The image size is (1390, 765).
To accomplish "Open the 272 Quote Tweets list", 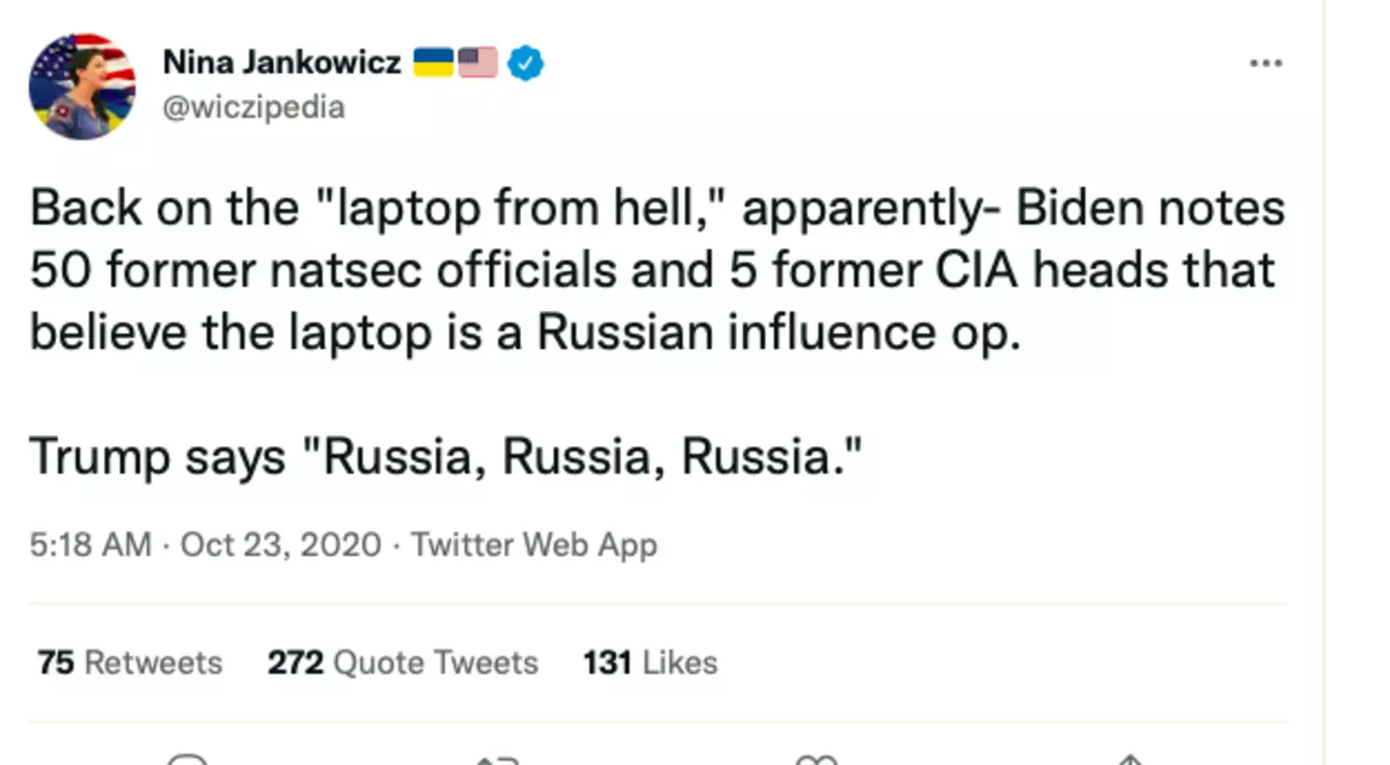I will coord(402,663).
